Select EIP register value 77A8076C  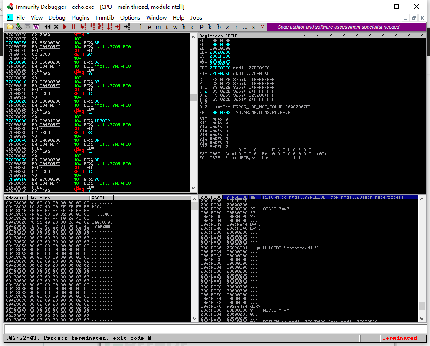(x=220, y=73)
